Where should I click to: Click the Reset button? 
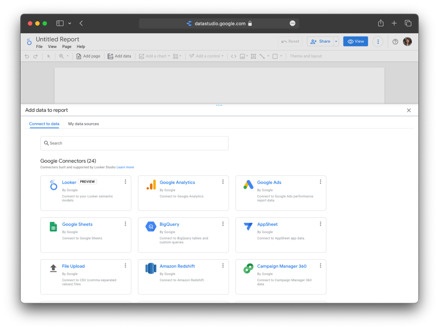(x=290, y=42)
